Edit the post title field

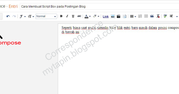[x=99, y=7]
